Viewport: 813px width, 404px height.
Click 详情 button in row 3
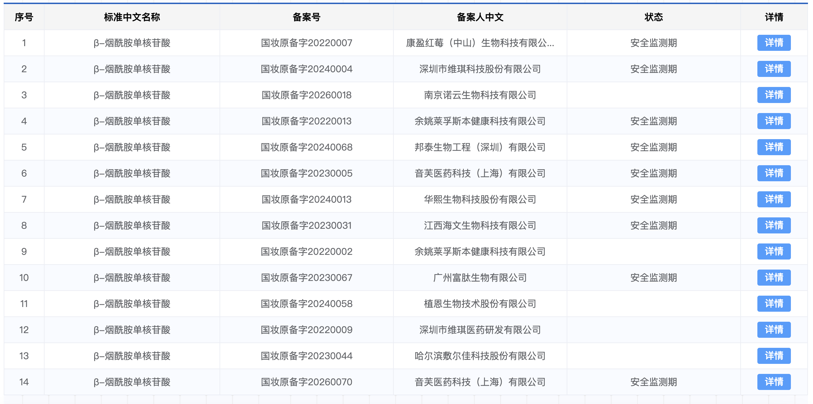click(774, 95)
